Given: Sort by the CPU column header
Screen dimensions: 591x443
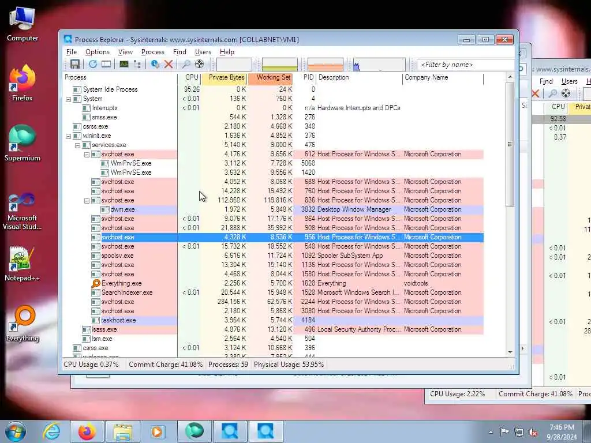Looking at the screenshot, I should [189, 78].
